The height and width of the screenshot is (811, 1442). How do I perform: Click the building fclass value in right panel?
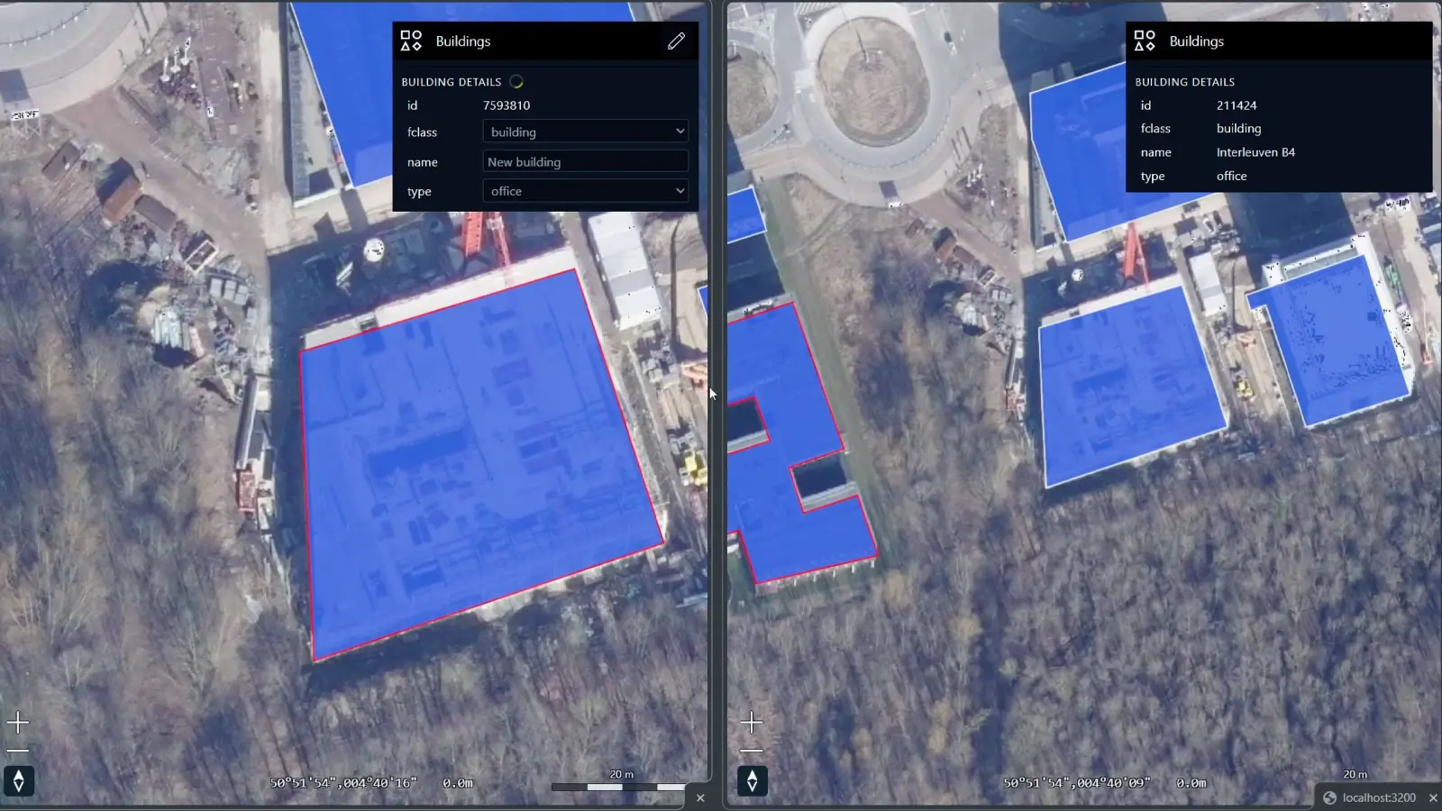tap(1238, 129)
